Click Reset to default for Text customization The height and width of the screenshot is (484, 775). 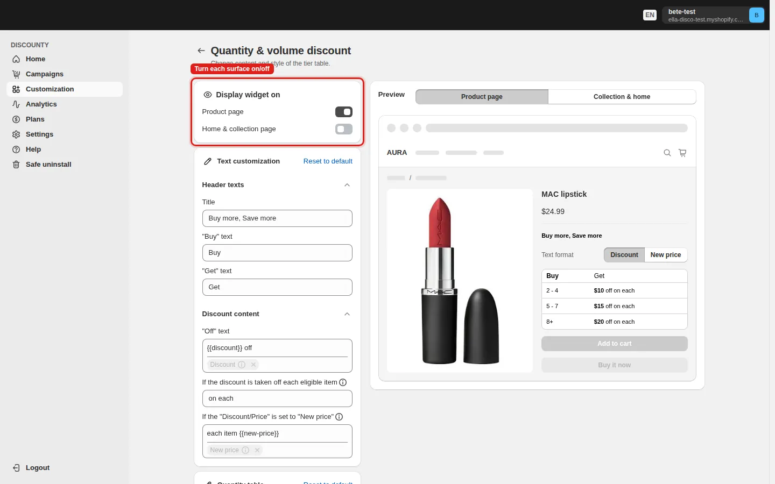point(328,161)
